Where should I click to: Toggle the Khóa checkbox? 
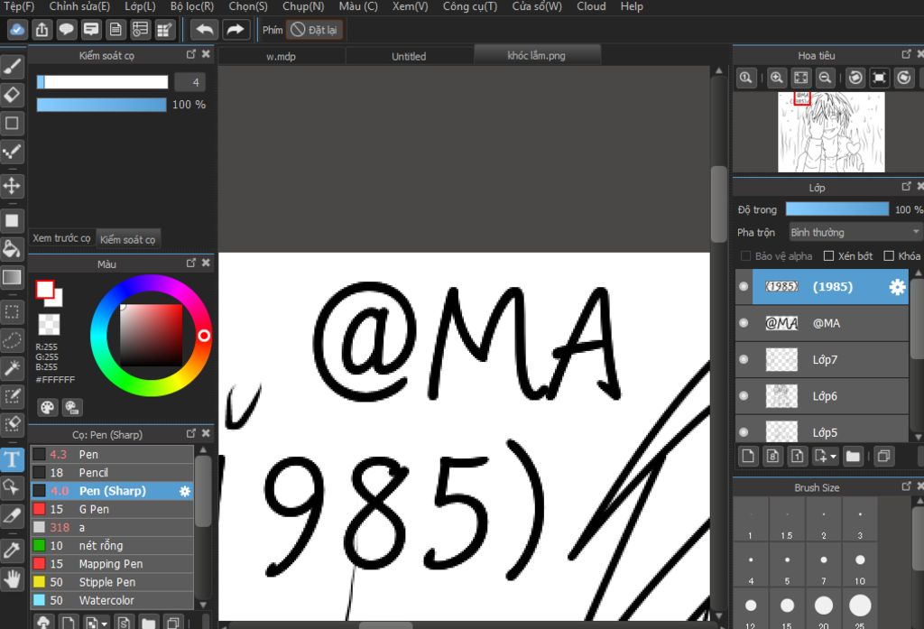click(889, 256)
